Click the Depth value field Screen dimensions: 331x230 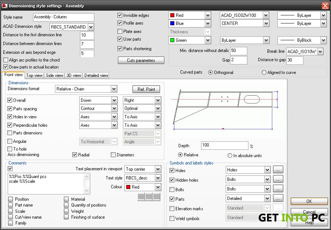point(225,145)
